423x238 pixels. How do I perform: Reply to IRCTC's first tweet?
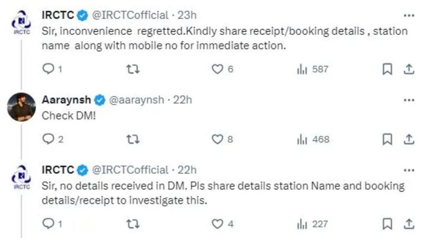[x=49, y=69]
